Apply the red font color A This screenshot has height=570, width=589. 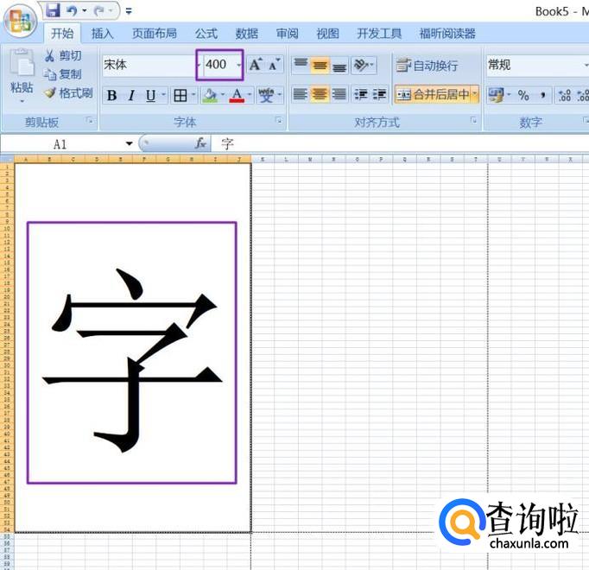237,96
